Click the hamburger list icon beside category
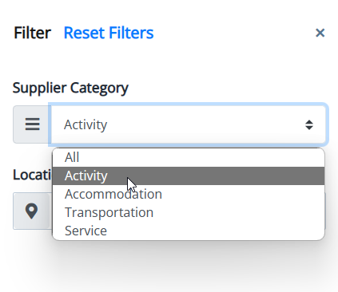The image size is (338, 292). (x=33, y=124)
